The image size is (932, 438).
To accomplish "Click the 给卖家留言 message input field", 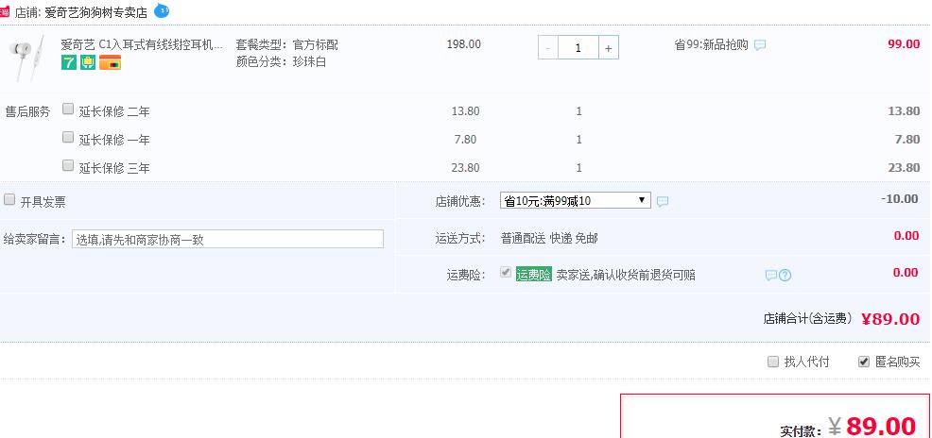I will 228,239.
